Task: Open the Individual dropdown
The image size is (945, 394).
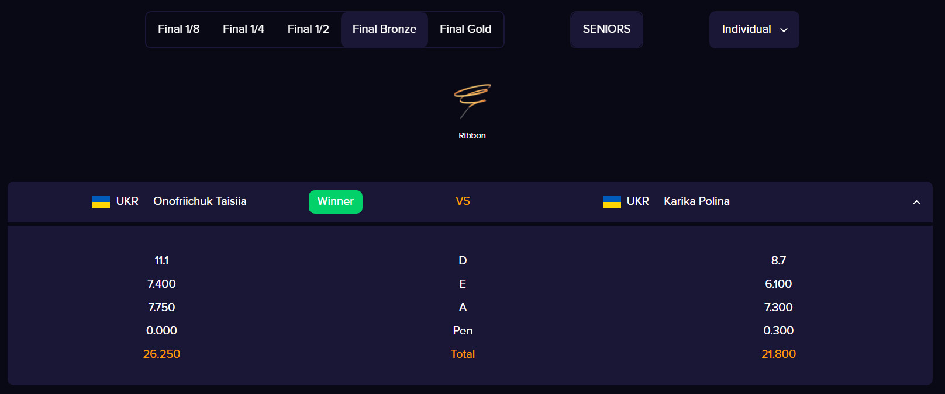Action: pyautogui.click(x=754, y=29)
